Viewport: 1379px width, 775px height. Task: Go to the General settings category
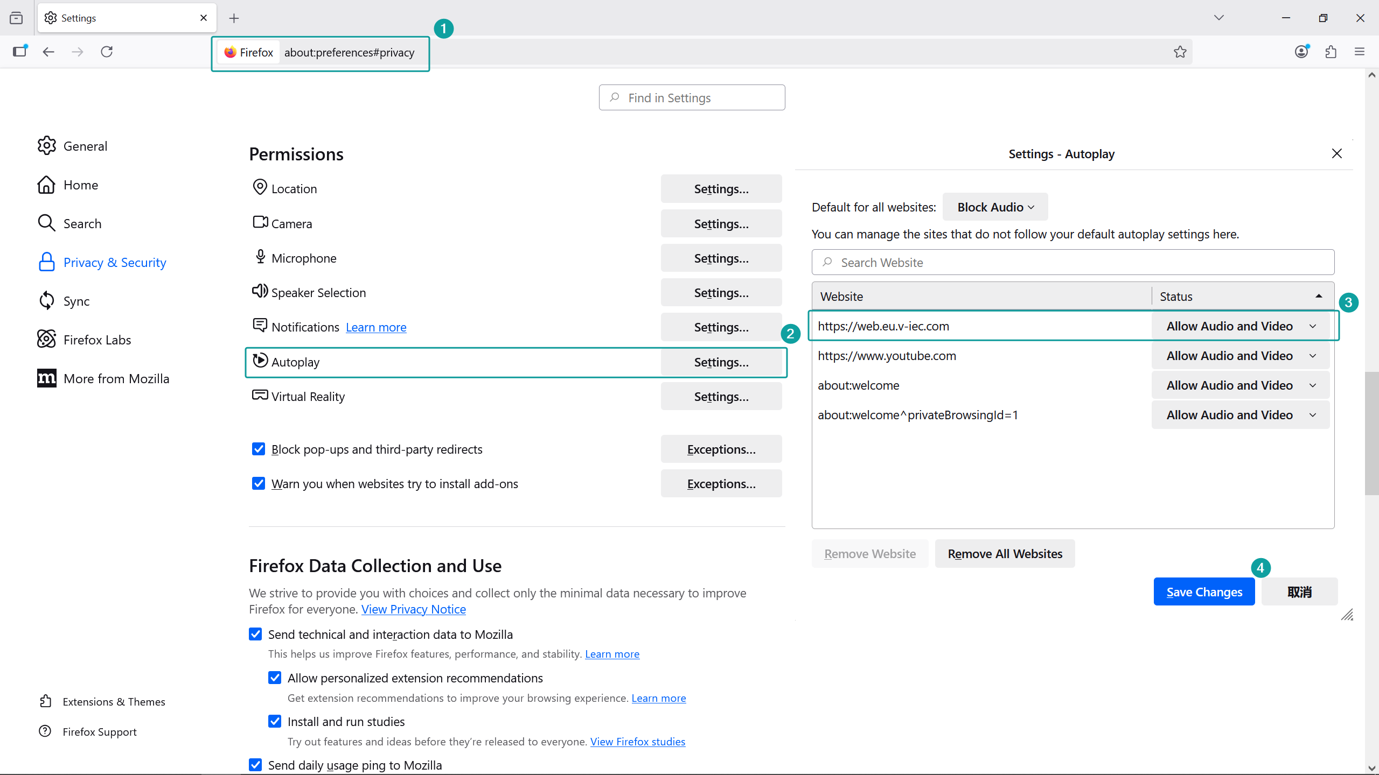85,146
